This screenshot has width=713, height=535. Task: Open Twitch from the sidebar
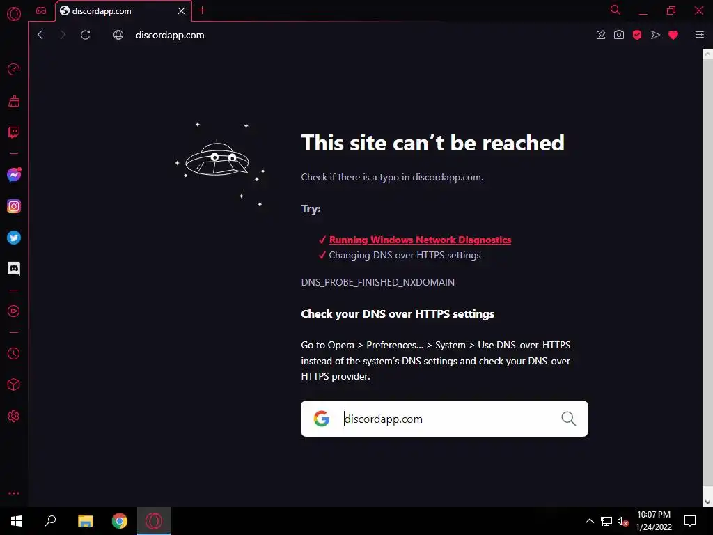14,132
